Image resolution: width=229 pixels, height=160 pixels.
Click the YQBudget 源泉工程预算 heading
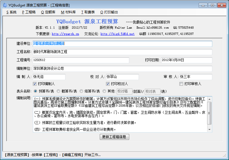coord(87,22)
